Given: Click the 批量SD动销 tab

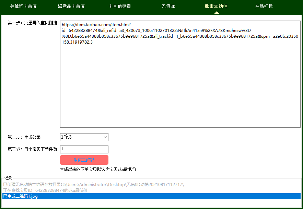Looking at the screenshot, I should coord(216,6).
